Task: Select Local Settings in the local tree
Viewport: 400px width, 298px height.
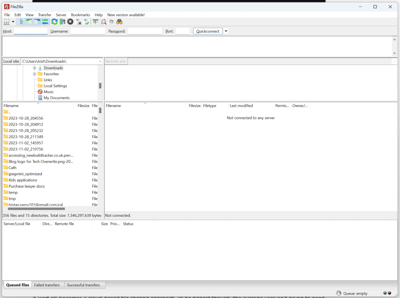Action: (55, 86)
